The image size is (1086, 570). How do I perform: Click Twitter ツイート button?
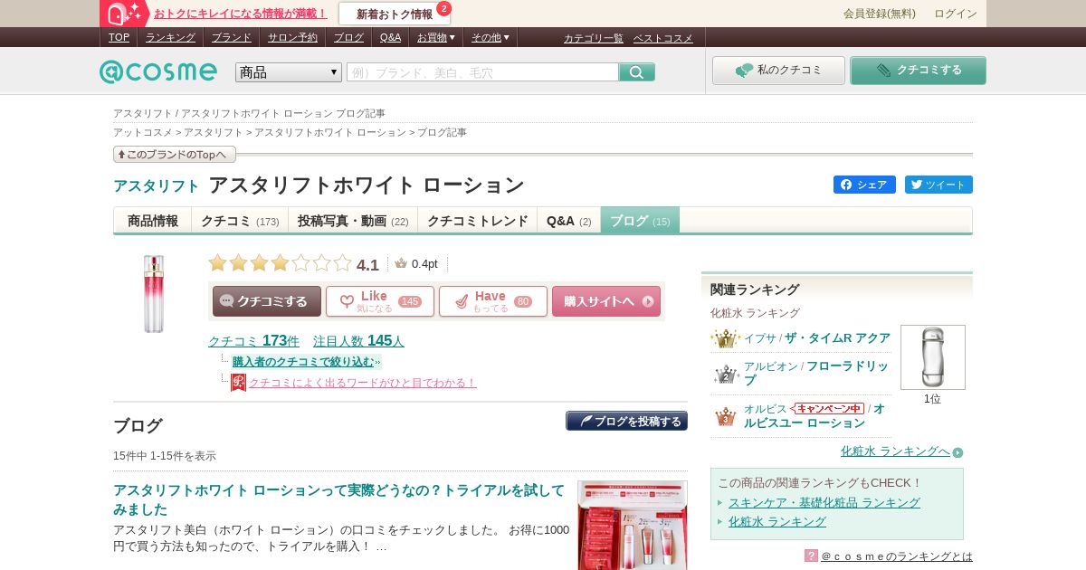pos(938,185)
